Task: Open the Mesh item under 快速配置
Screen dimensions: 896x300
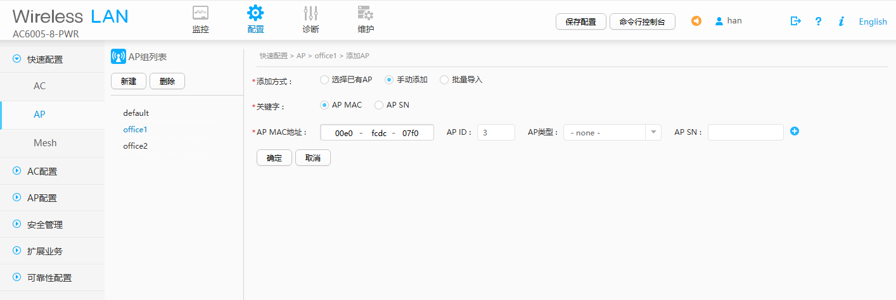Action: coord(52,143)
